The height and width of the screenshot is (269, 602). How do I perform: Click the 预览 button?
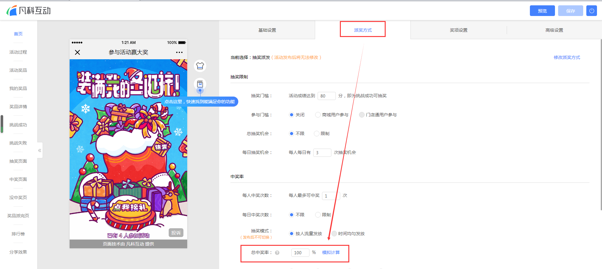(x=542, y=11)
